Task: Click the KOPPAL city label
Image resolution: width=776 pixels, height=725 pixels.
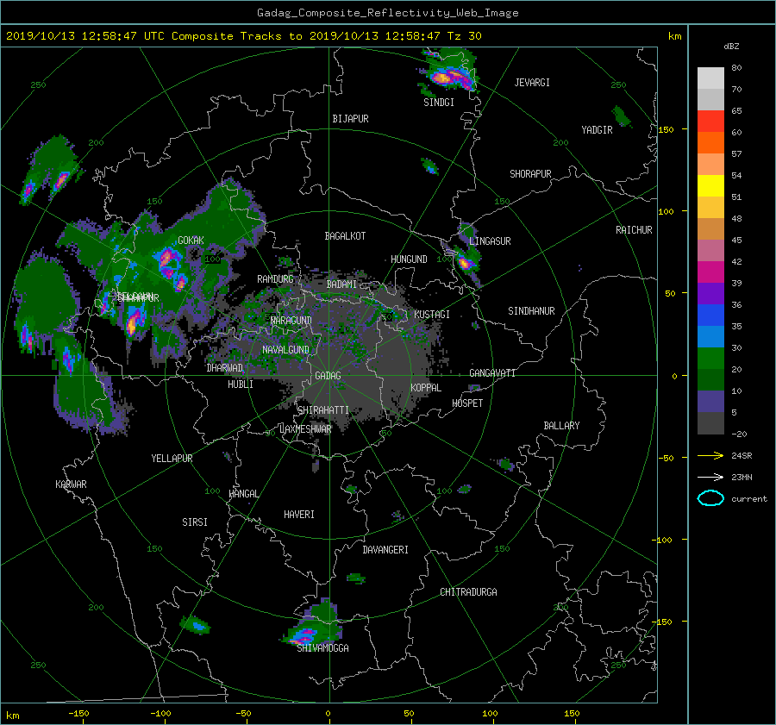Action: 426,388
